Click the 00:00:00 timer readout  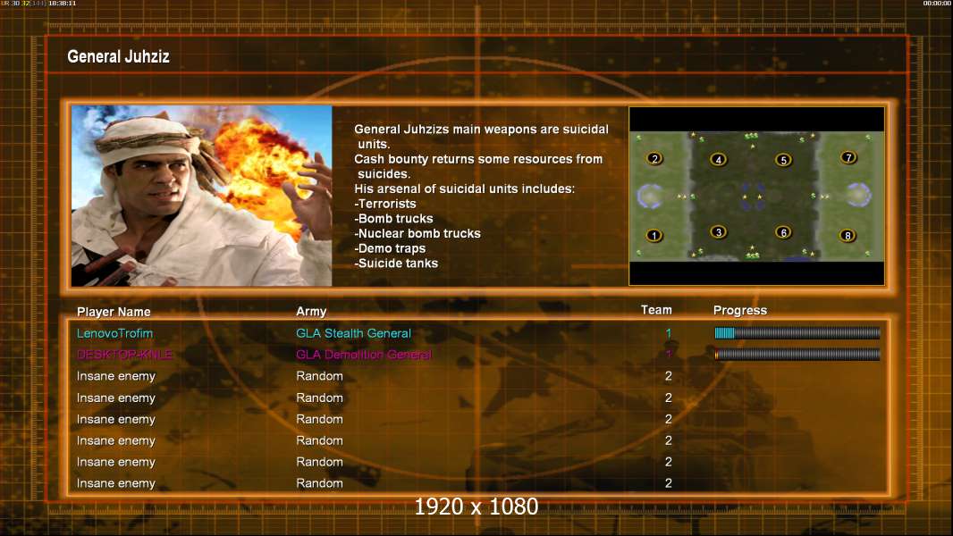(937, 4)
